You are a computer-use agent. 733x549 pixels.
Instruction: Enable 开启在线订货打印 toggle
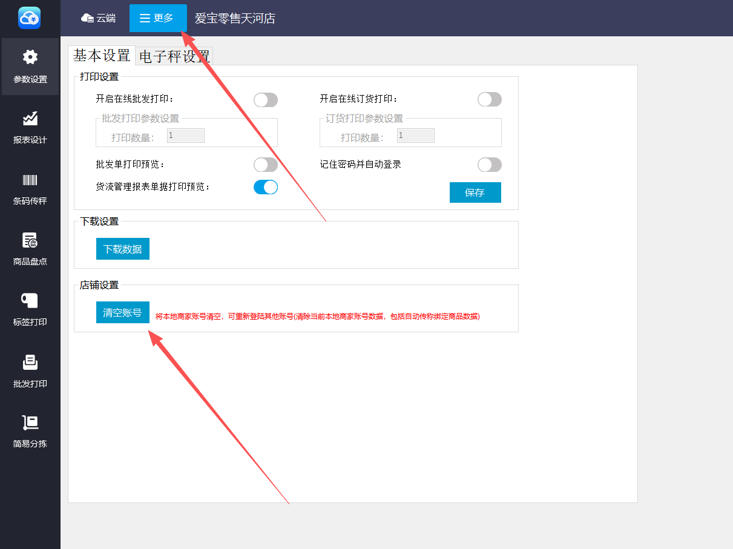coord(490,99)
